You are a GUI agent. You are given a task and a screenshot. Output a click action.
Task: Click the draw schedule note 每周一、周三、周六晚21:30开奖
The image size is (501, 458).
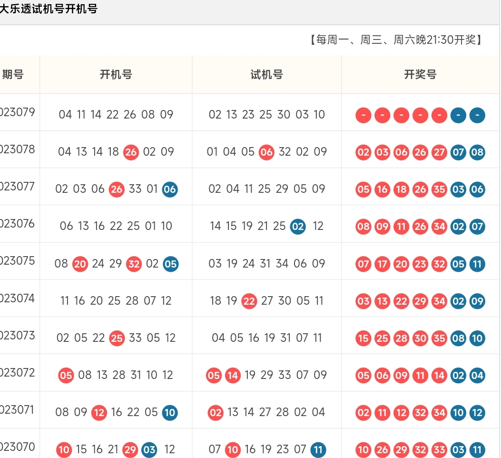click(x=396, y=40)
